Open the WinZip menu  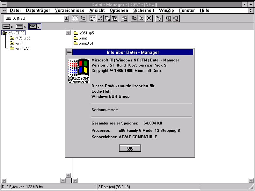[x=166, y=10]
